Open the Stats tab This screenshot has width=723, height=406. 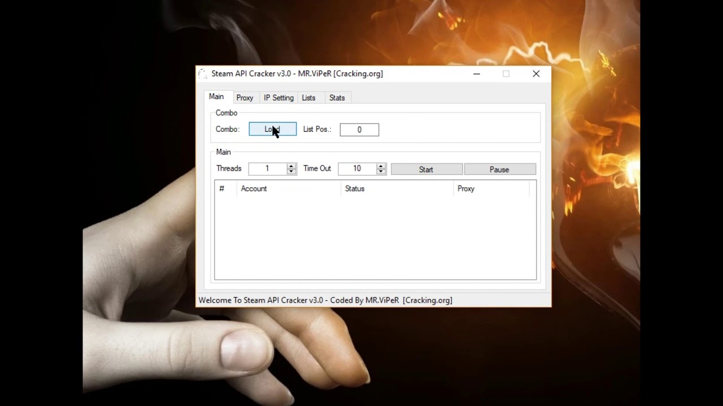pos(337,98)
